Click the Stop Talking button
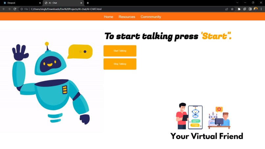 (120, 64)
